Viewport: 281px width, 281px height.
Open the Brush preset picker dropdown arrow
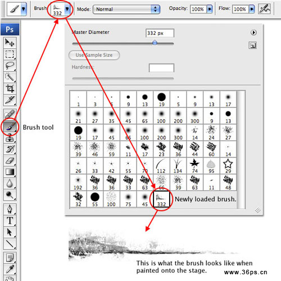(x=67, y=9)
